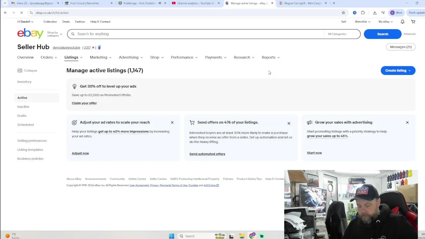Open the notifications bell icon

(402, 22)
